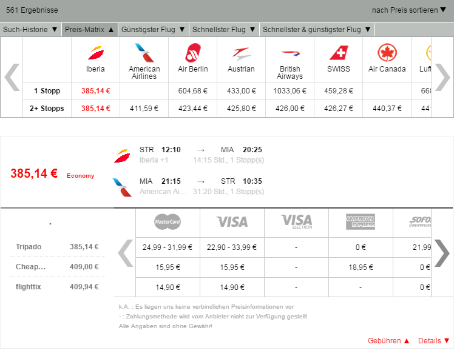Click the MasterCard payment logo
The width and height of the screenshot is (471, 353).
pyautogui.click(x=168, y=222)
